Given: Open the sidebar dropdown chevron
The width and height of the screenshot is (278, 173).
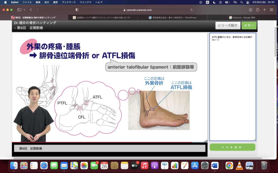Looking at the screenshot, I should pos(24,10).
